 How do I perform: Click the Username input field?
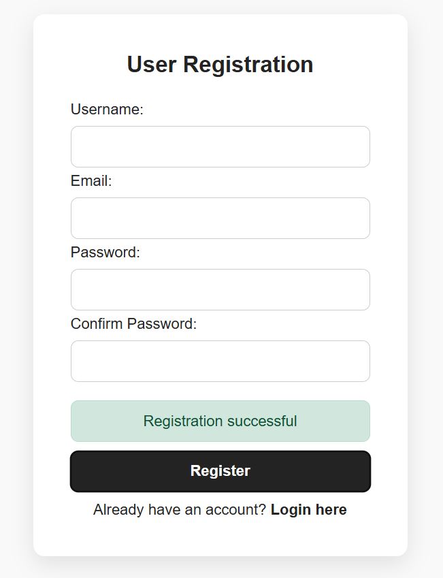[x=220, y=146]
